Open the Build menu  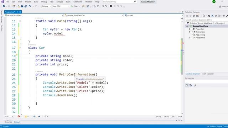pos(36,2)
